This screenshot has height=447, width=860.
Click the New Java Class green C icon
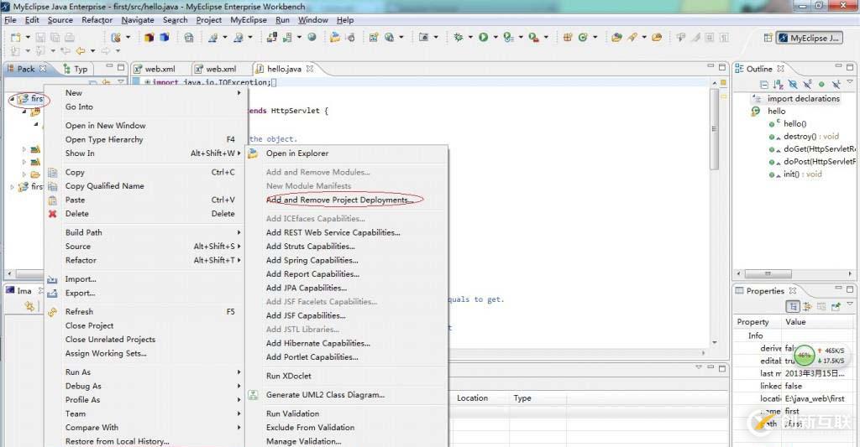(583, 37)
